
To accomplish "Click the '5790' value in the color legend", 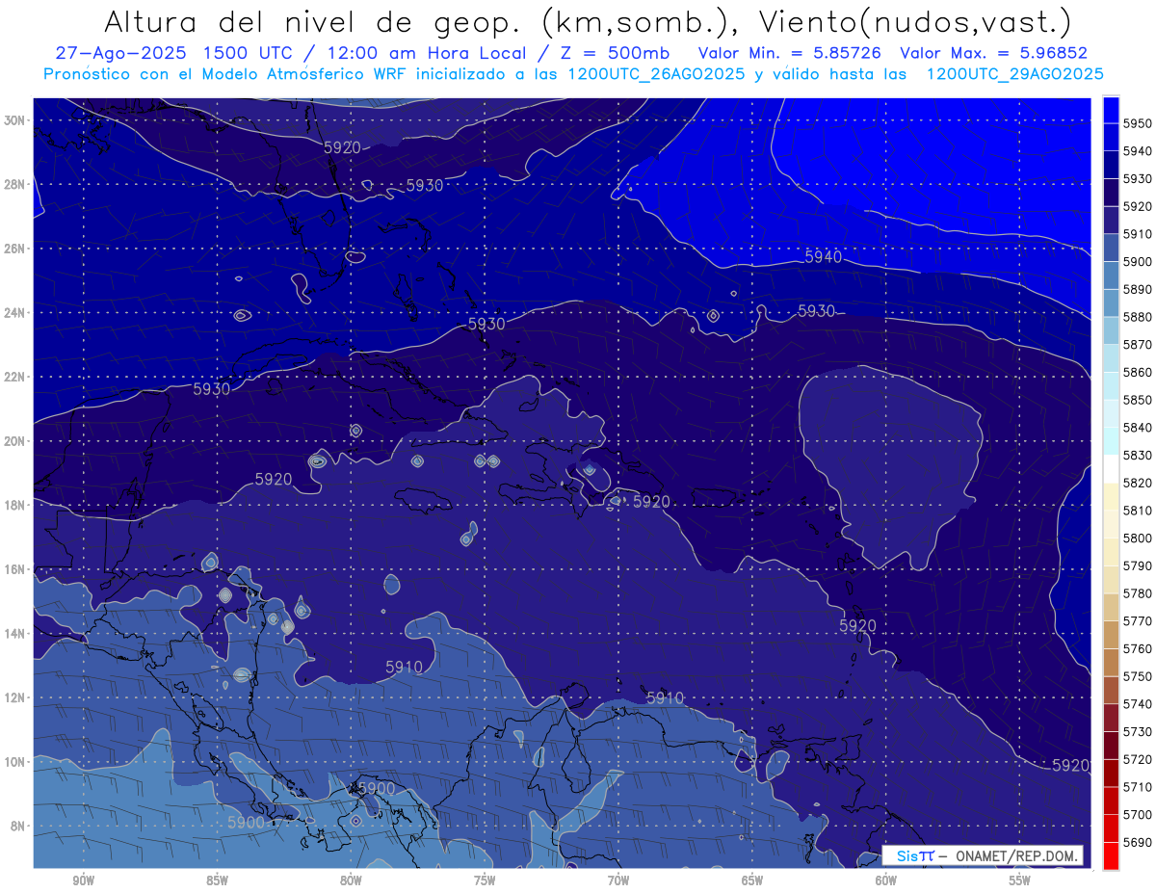I will tap(1138, 565).
